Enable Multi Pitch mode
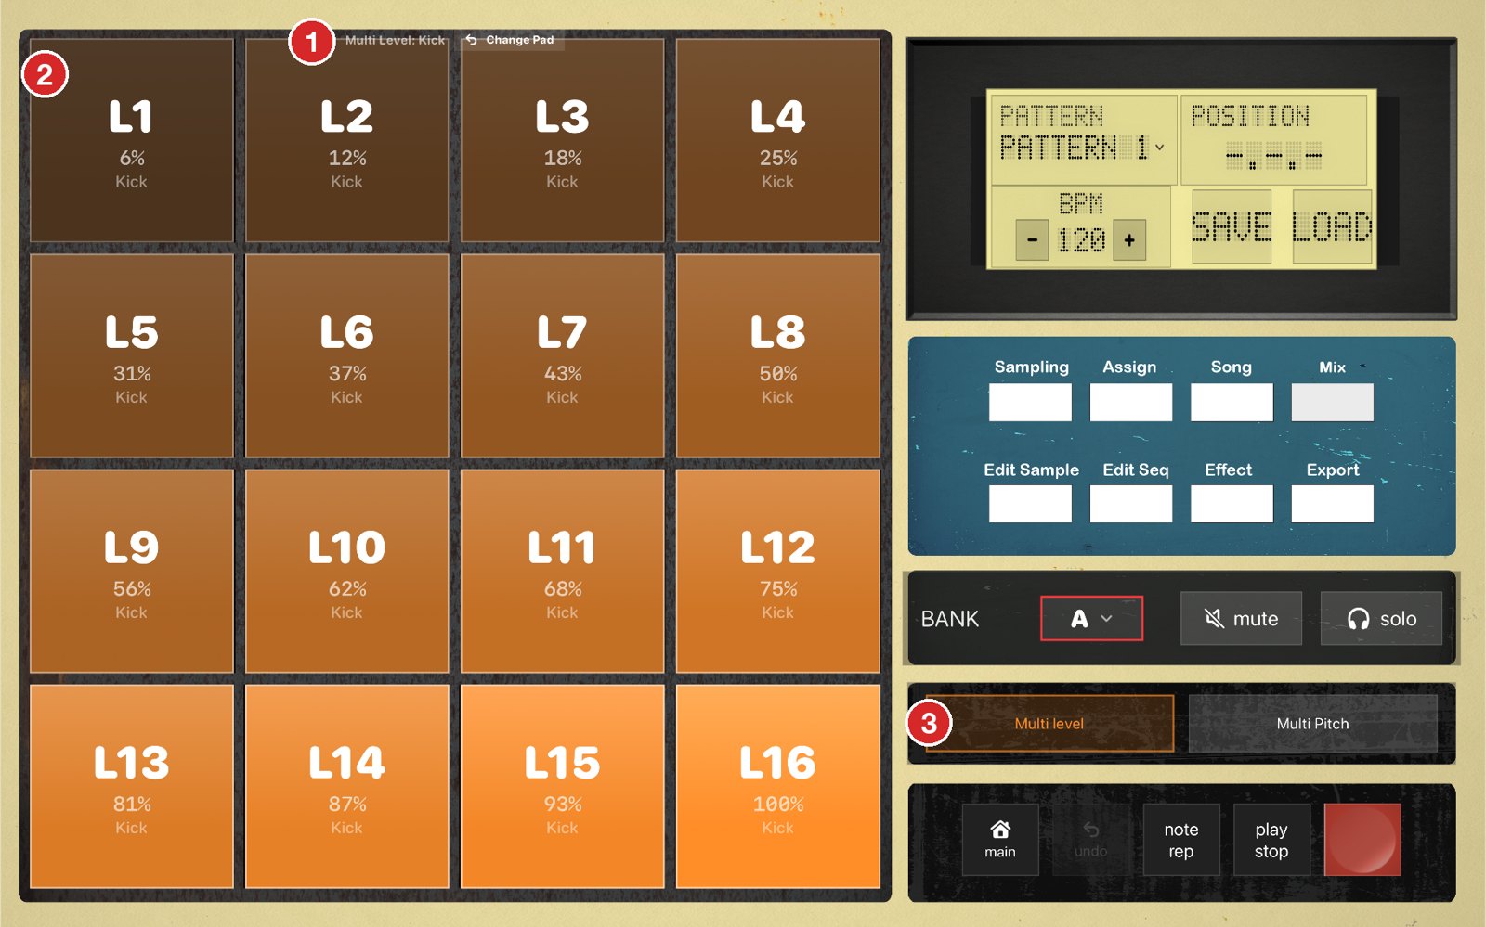The width and height of the screenshot is (1486, 927). (1312, 724)
